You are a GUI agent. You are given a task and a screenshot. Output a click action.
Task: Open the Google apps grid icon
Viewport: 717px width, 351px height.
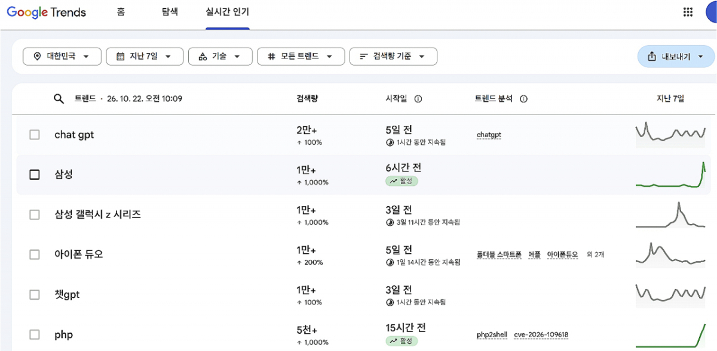tap(688, 13)
